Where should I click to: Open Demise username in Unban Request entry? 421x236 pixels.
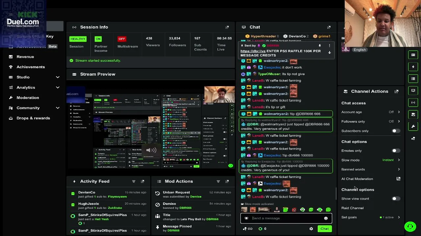click(x=196, y=197)
